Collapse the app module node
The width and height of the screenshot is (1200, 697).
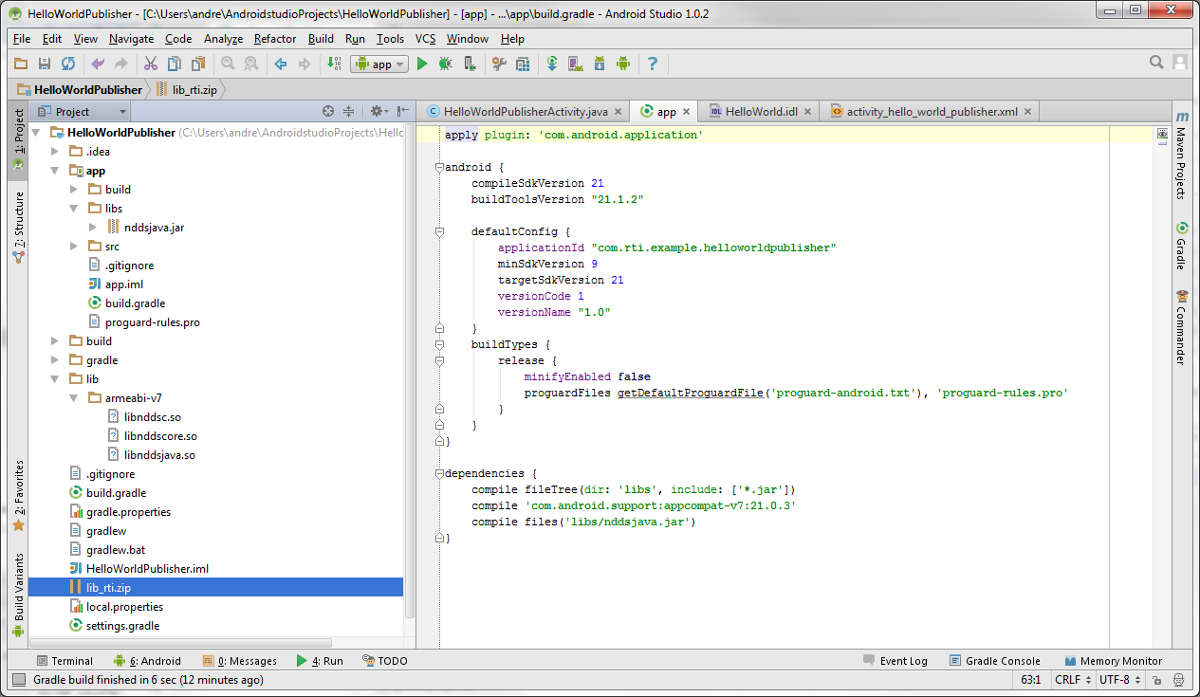(x=55, y=171)
